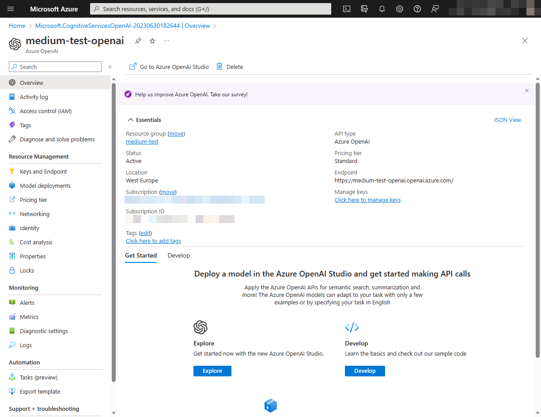Collapse the Essentials section
The image size is (541, 417).
click(131, 120)
